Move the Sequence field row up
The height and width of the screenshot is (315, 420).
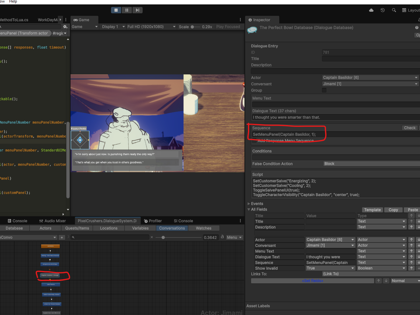(x=411, y=262)
